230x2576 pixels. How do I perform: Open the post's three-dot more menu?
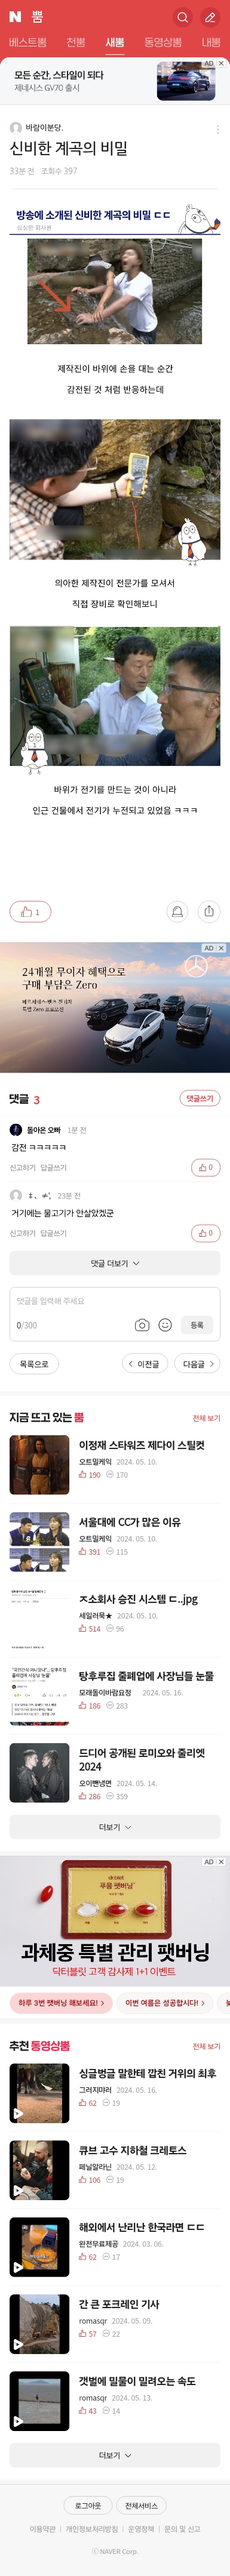coord(218,129)
